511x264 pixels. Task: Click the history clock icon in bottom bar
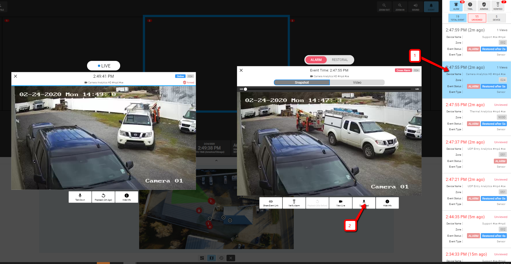tap(221, 258)
